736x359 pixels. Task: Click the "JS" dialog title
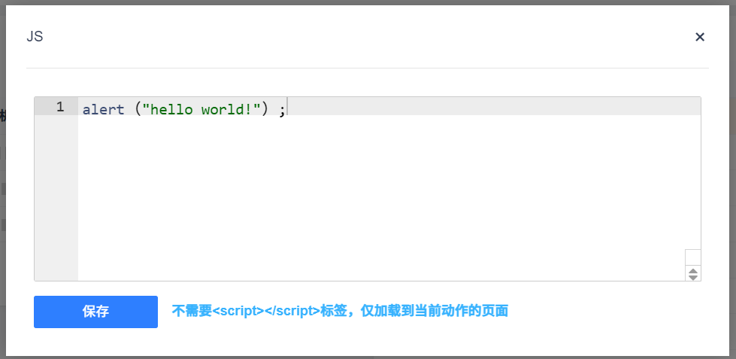click(x=35, y=36)
